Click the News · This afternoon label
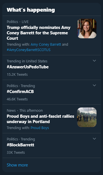 25,111
